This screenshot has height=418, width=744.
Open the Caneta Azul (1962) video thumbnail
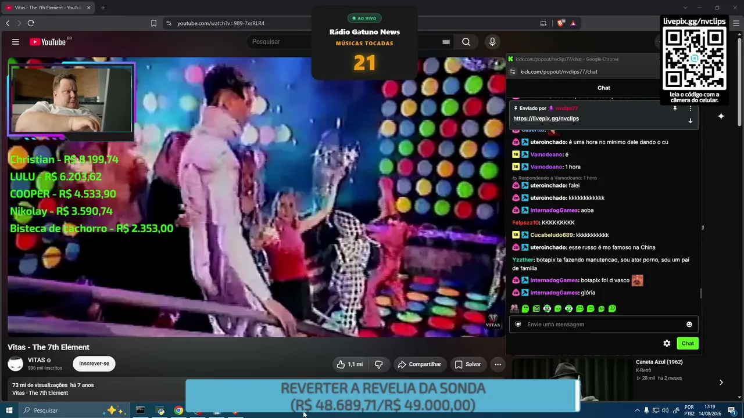tap(572, 379)
